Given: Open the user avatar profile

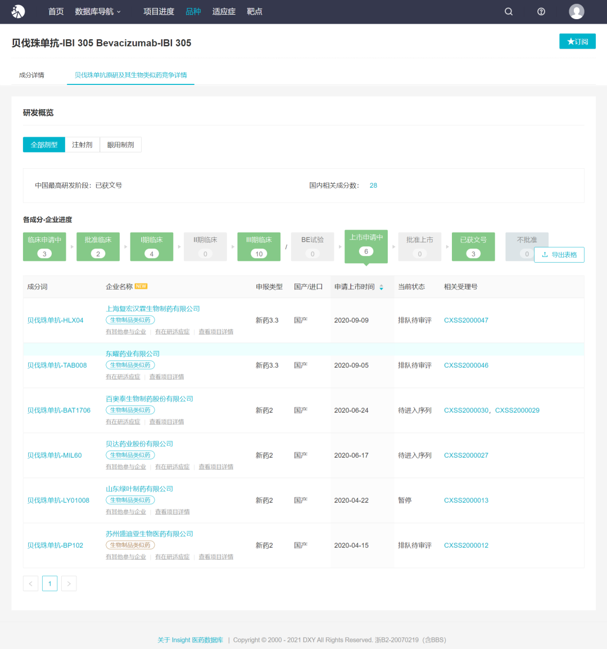Looking at the screenshot, I should [576, 12].
